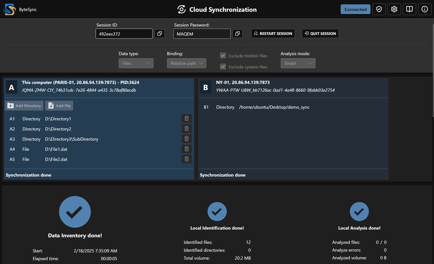Select the D:\File2.dat path text
This screenshot has height=264, width=434.
(x=56, y=159)
